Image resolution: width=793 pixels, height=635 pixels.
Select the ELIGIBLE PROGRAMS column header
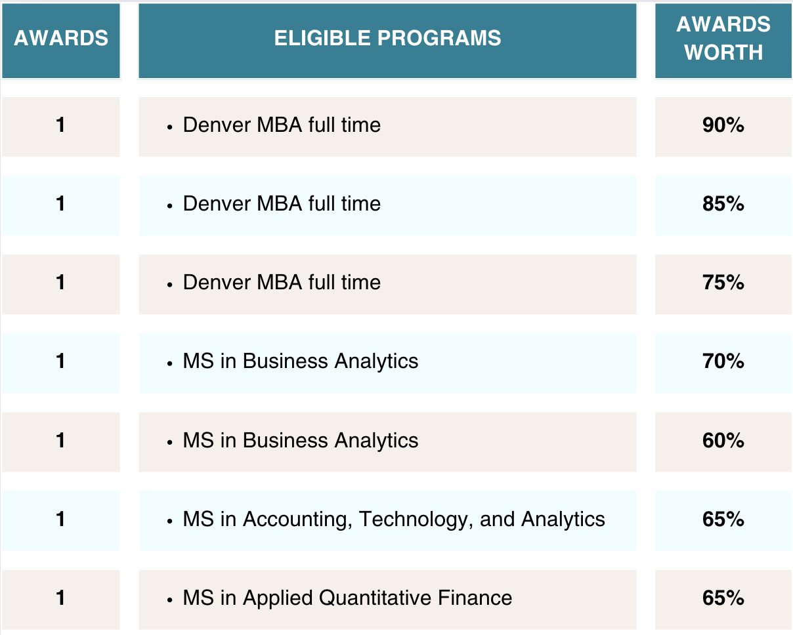(x=387, y=38)
